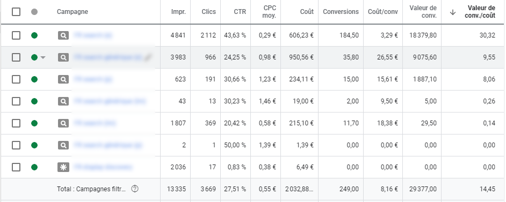Screen dimensions: 506x202
Task: Click the sort arrow by Valeur de conv./coût
Action: point(453,12)
